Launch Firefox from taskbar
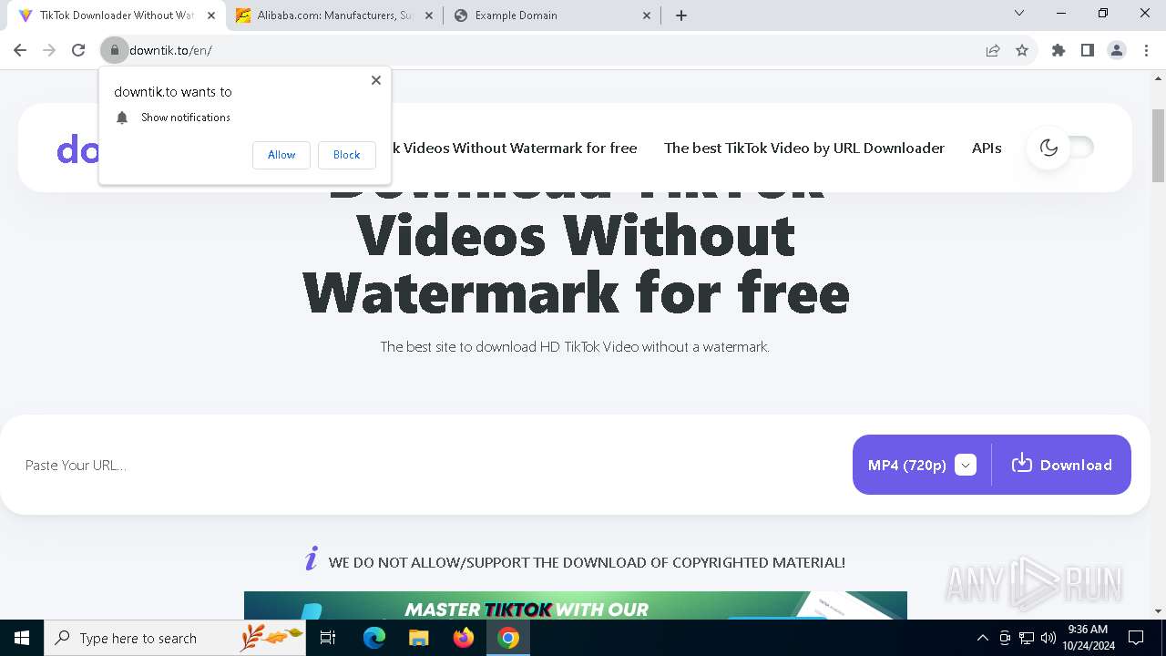Screen dimensions: 1166x656 pos(464,638)
